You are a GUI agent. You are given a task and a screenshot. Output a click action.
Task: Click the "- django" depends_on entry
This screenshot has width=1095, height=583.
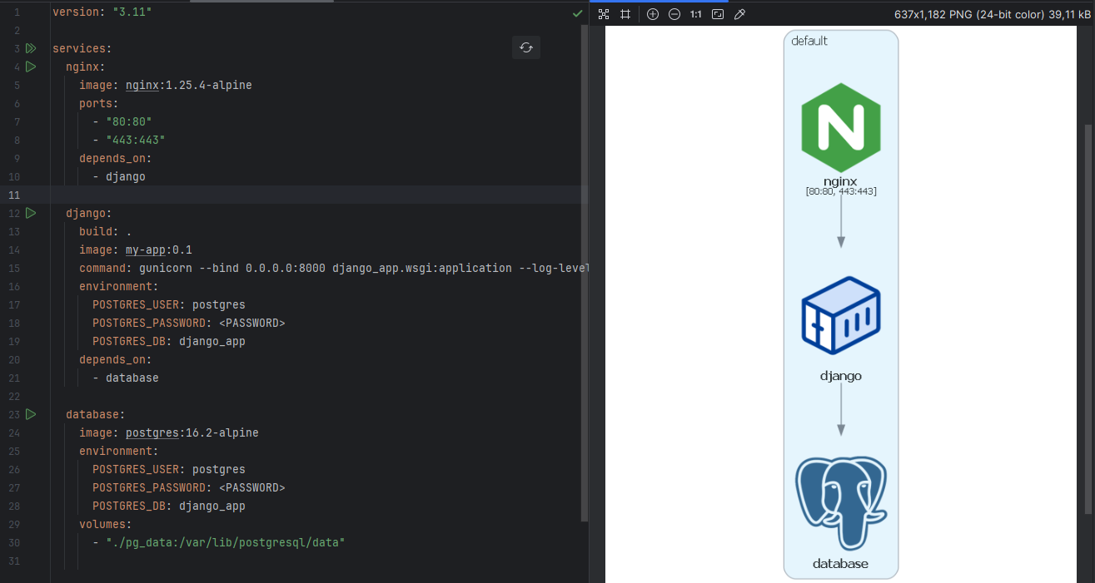[x=119, y=176]
